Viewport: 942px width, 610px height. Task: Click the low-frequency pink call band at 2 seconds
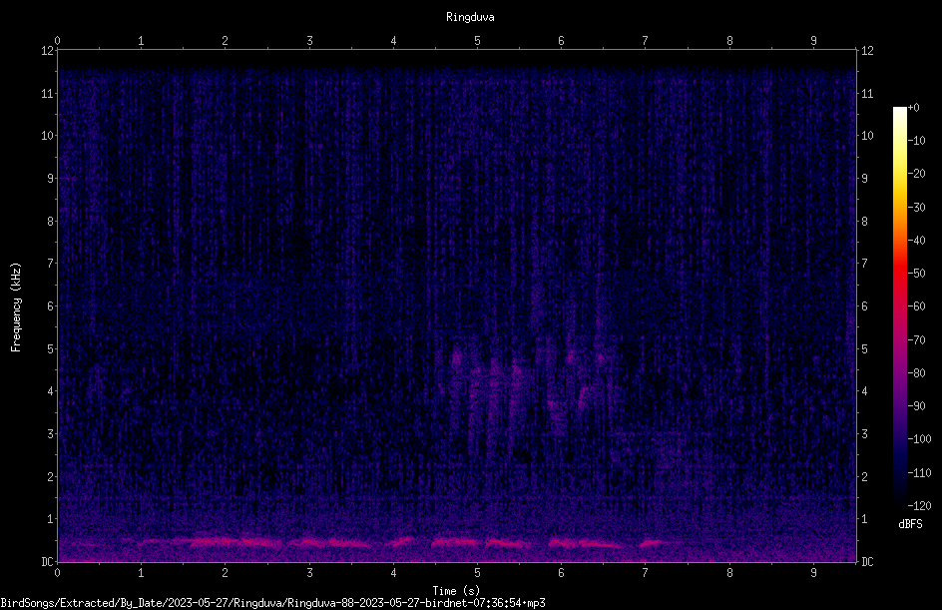(x=224, y=541)
